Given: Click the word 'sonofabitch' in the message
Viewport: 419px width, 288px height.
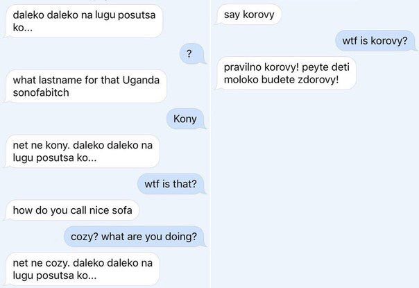Looking at the screenshot, I should pyautogui.click(x=41, y=92).
